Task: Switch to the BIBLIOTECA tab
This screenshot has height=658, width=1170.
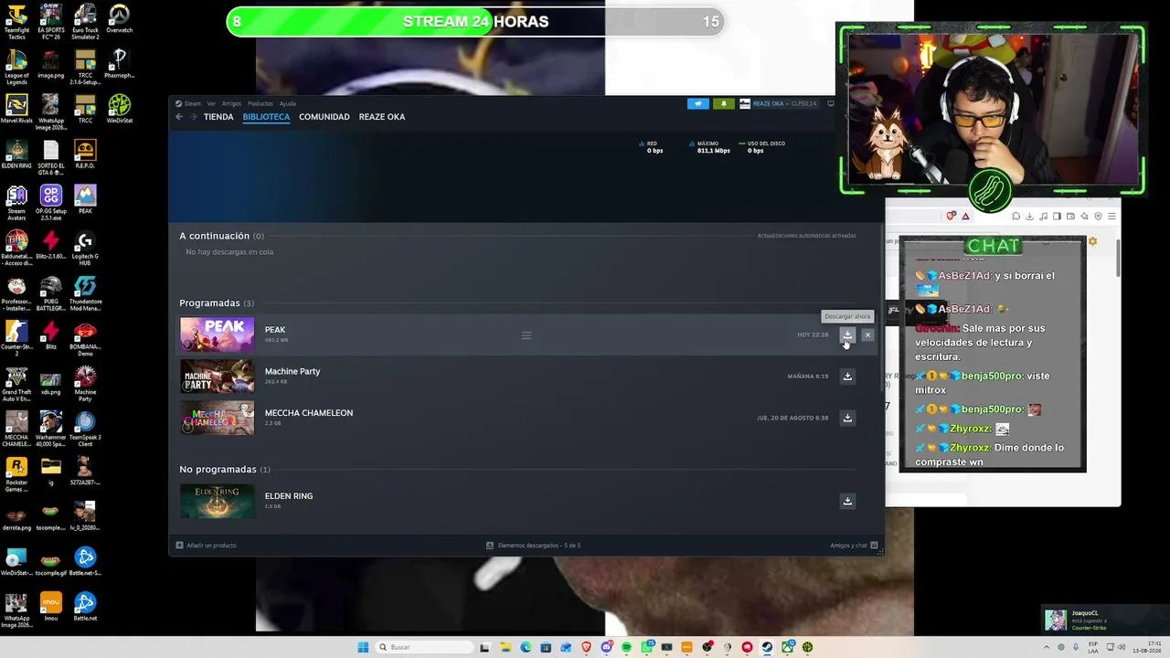Action: (266, 117)
